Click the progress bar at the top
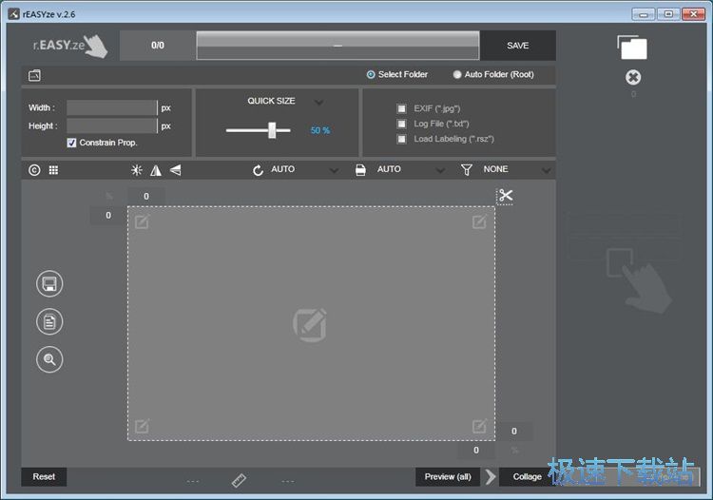 (x=337, y=46)
